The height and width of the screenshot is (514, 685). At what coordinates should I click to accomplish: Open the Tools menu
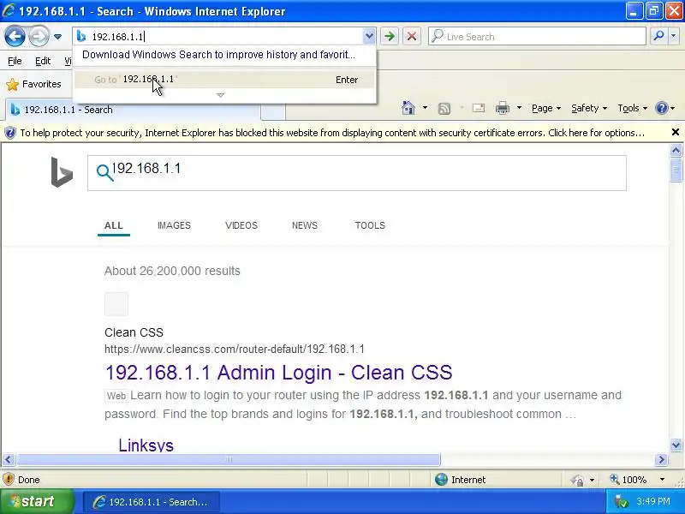[632, 108]
